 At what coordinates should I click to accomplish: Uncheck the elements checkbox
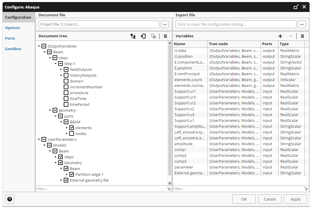pos(72,128)
